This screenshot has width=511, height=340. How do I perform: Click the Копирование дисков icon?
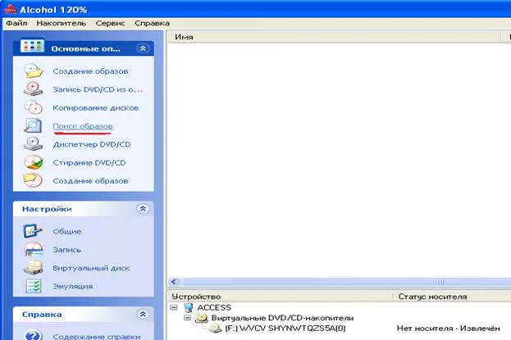click(x=34, y=107)
